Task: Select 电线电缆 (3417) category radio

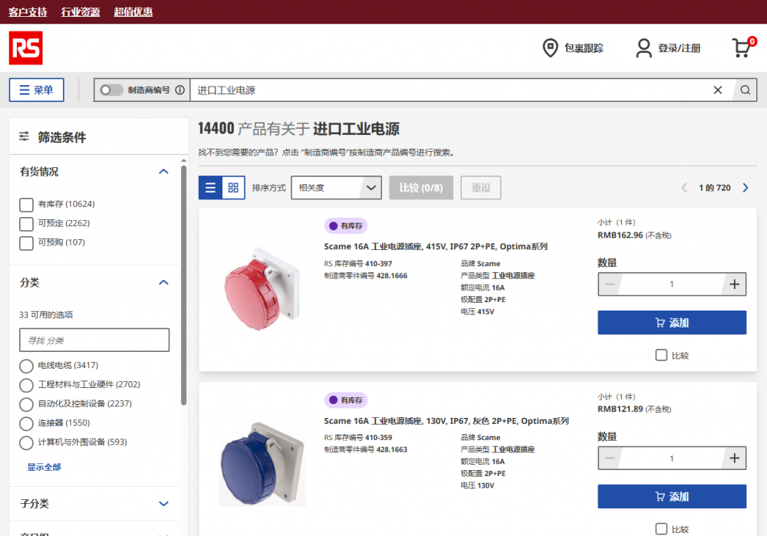Action: 26,366
